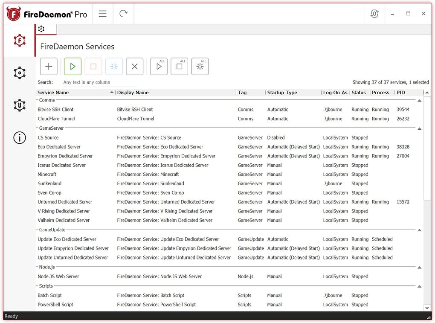This screenshot has height=323, width=435.
Task: Collapse the GameServer group
Action: point(420,128)
